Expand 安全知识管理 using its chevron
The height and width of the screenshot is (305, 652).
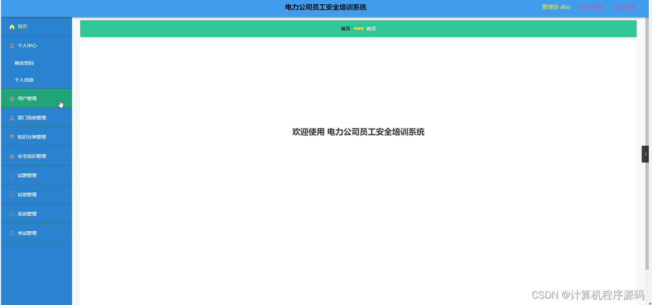coord(63,156)
